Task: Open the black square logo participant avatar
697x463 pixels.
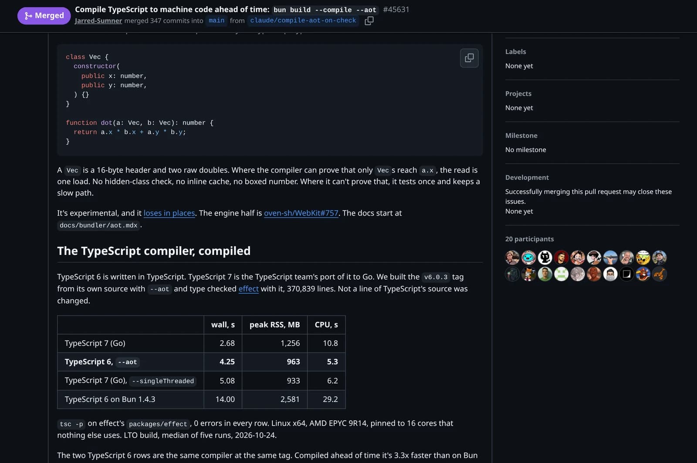Action: [x=626, y=274]
